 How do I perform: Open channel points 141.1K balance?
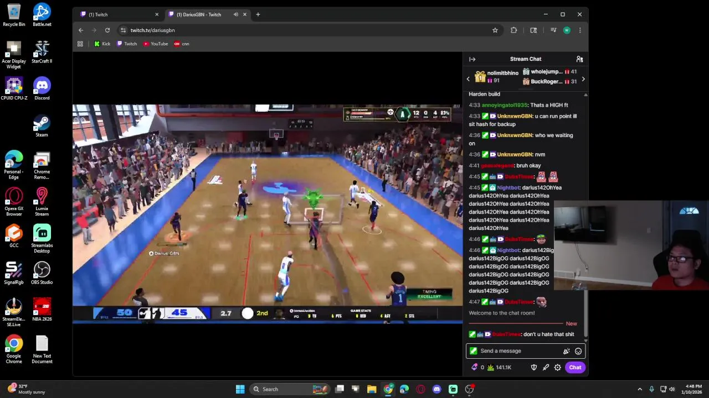500,368
